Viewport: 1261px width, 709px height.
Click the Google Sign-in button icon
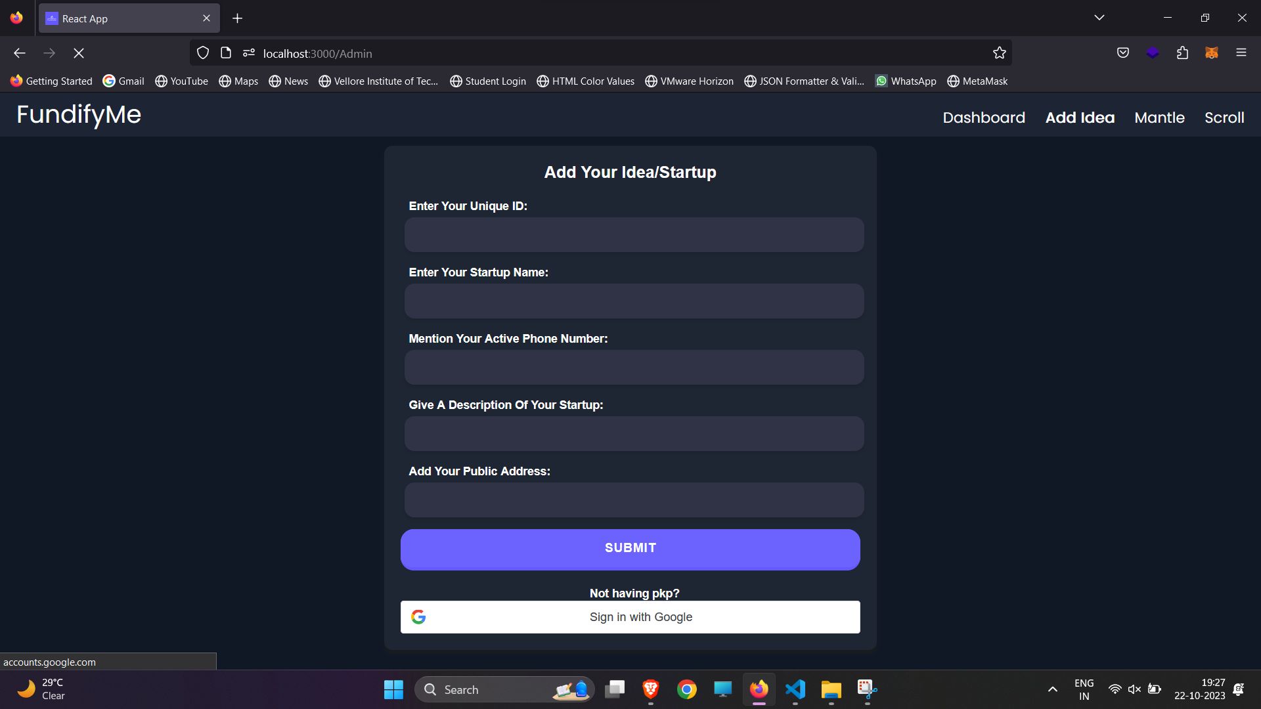pos(418,616)
